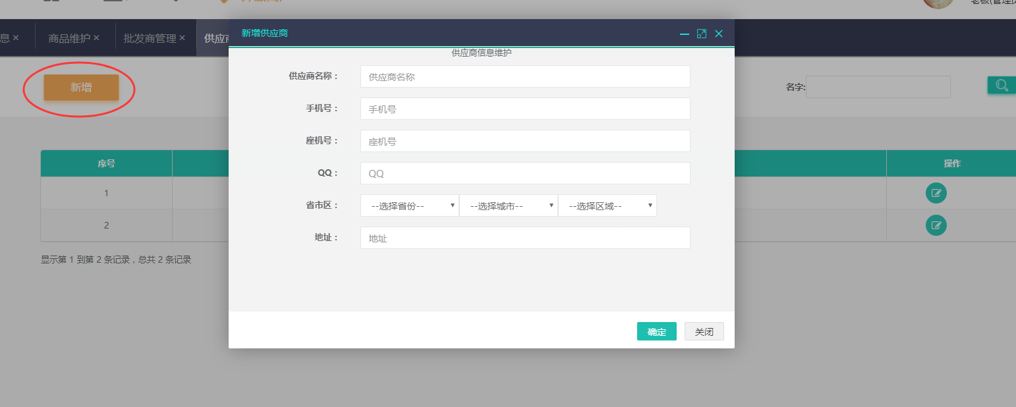Edit the supplier in row 1

click(936, 193)
